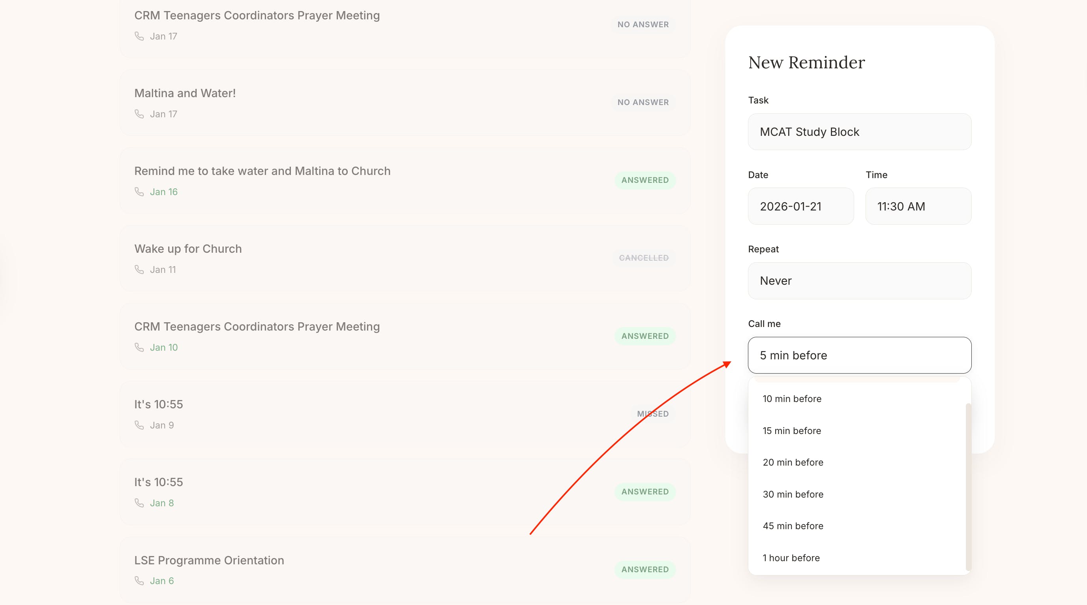Select 45 min before option
The image size is (1087, 605).
point(793,526)
